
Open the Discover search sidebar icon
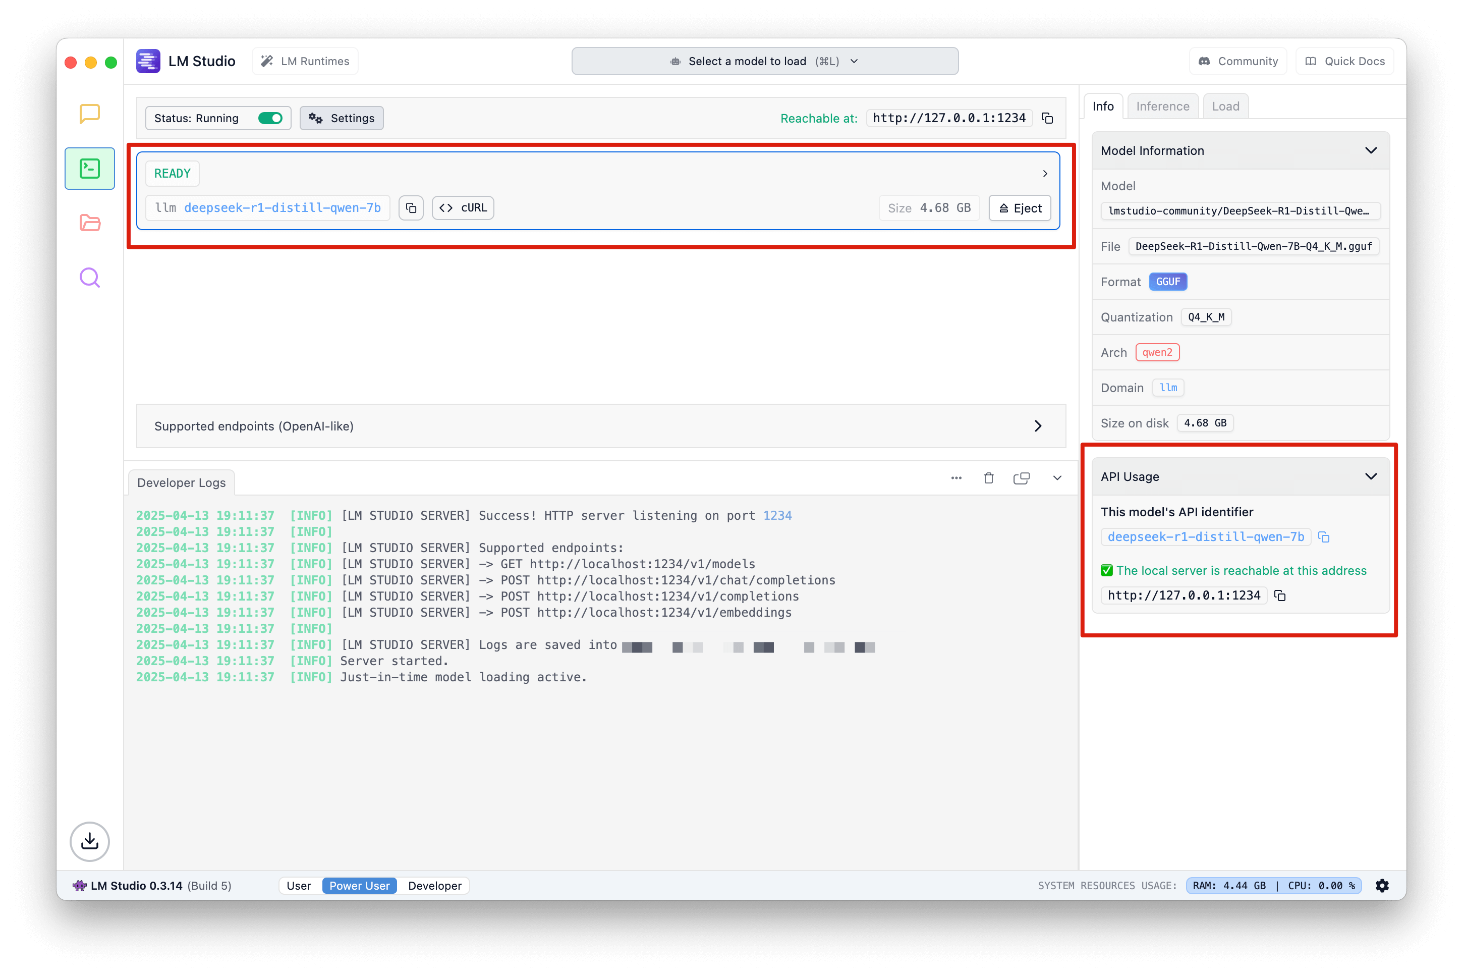(x=89, y=278)
